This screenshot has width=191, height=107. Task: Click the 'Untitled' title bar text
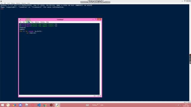pos(60,20)
